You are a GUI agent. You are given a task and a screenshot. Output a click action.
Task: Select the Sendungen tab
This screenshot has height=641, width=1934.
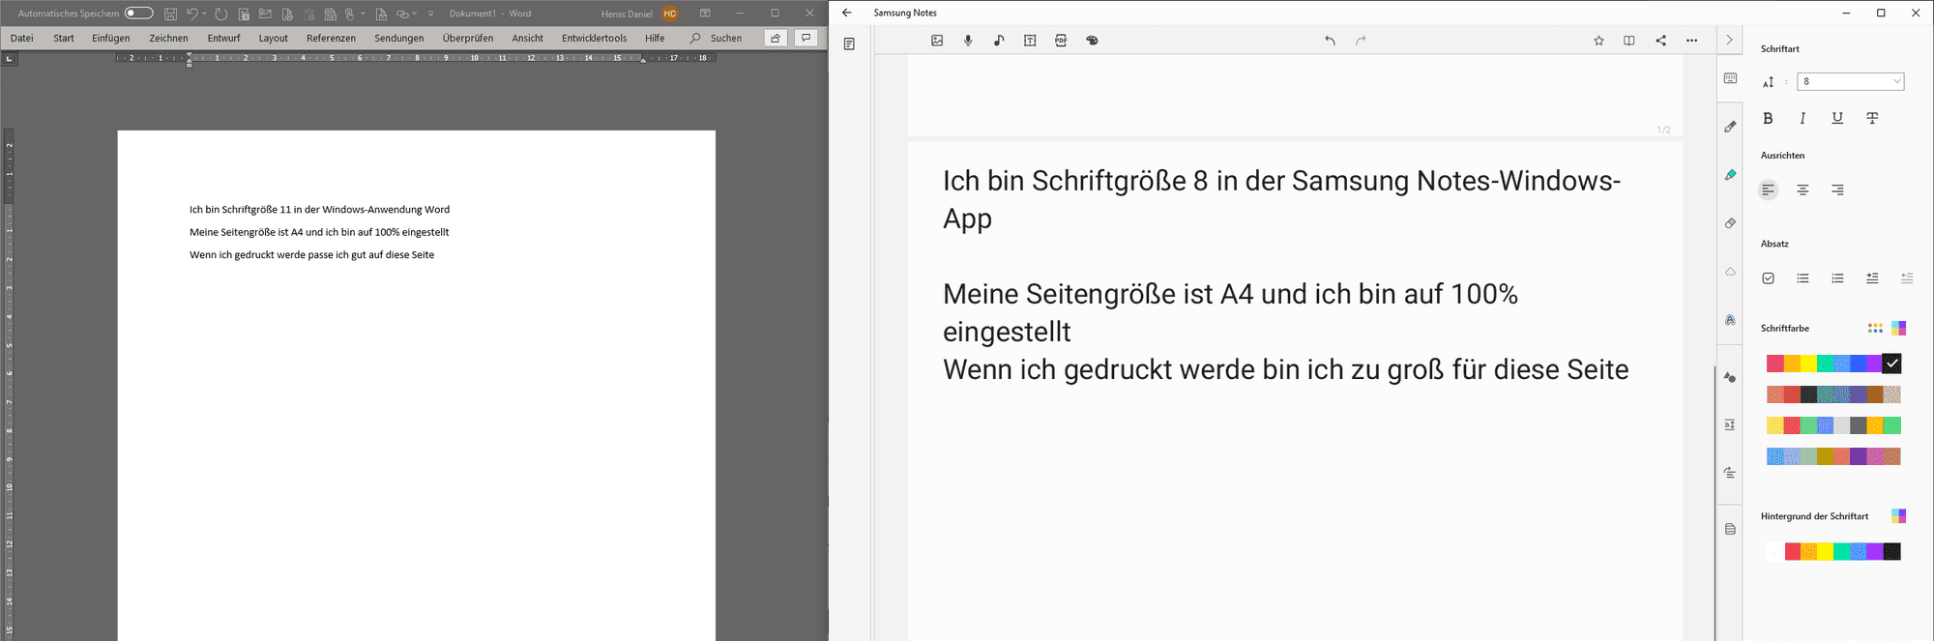pos(398,38)
